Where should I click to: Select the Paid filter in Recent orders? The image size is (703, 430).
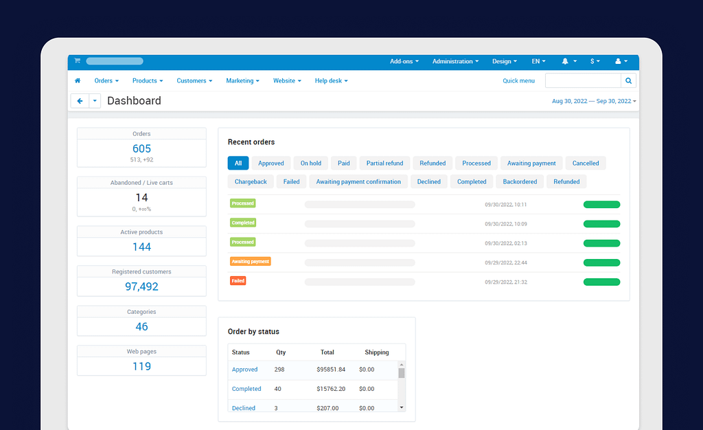click(344, 163)
